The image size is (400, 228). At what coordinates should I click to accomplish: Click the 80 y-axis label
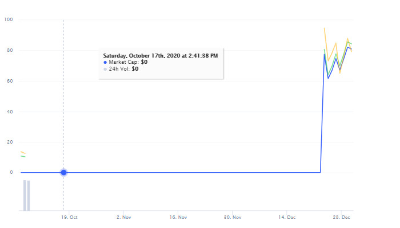click(x=10, y=50)
